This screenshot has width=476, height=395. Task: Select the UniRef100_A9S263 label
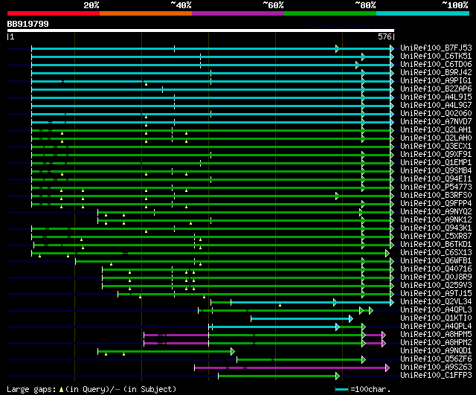coord(436,367)
